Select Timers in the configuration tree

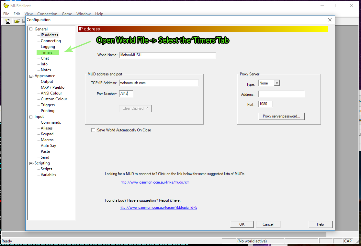click(x=47, y=52)
